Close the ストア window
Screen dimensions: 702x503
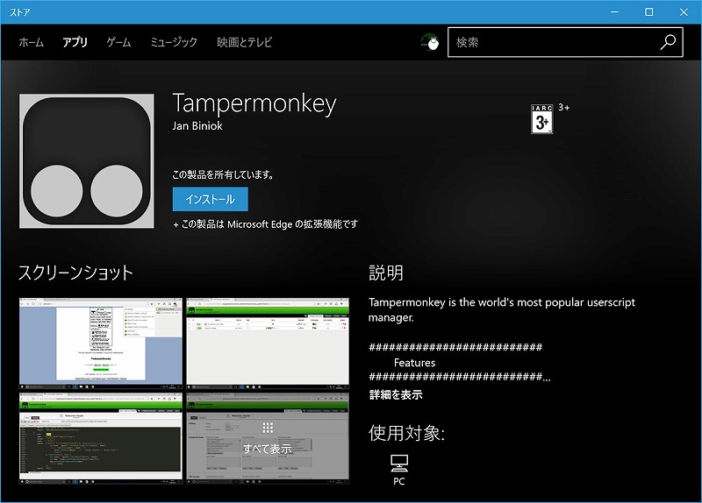pos(684,12)
